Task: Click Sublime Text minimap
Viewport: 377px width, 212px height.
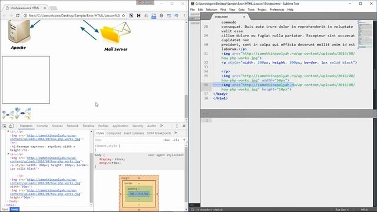Action: (x=365, y=34)
